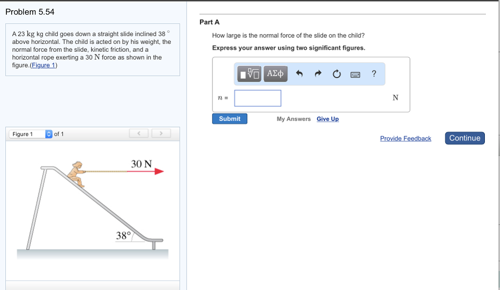Show keyboard shortcuts icon
Screen dimensions: 500x290
(355, 74)
